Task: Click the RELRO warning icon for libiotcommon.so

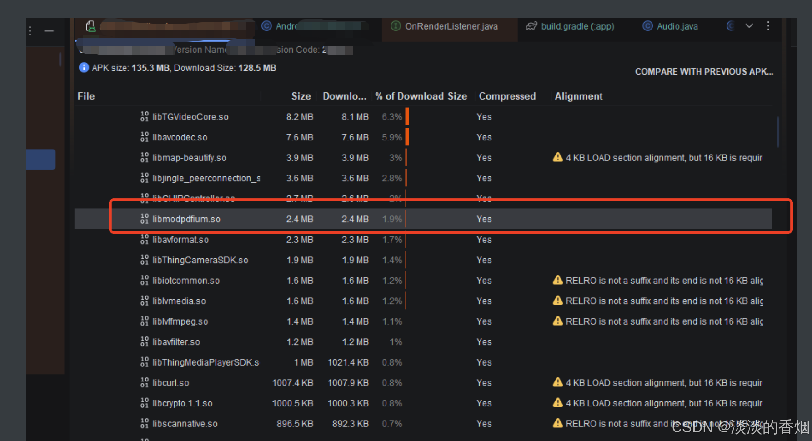Action: [558, 280]
